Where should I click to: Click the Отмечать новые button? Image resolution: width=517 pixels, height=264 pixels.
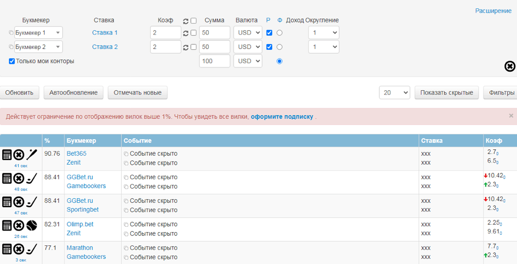tap(137, 92)
